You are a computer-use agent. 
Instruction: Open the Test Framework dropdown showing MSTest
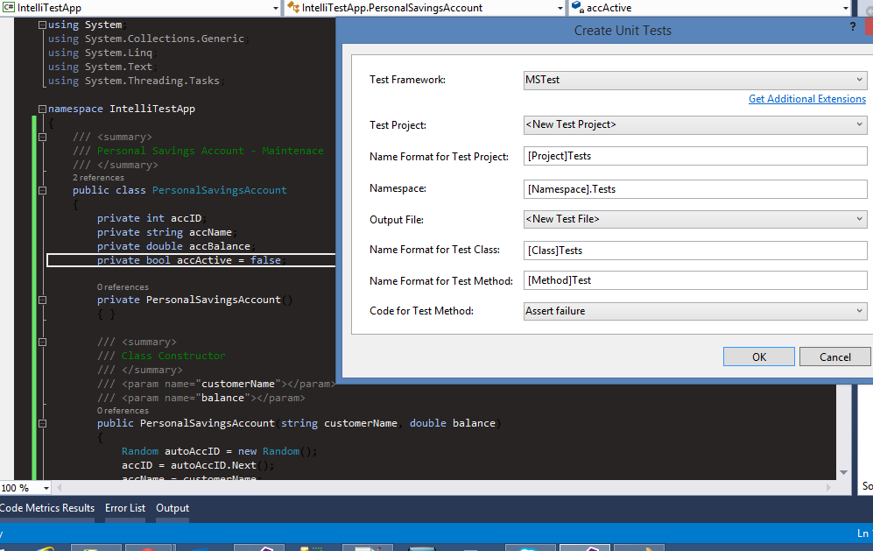coord(695,80)
